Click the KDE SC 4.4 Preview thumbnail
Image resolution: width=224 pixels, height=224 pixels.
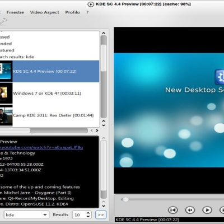(6, 71)
